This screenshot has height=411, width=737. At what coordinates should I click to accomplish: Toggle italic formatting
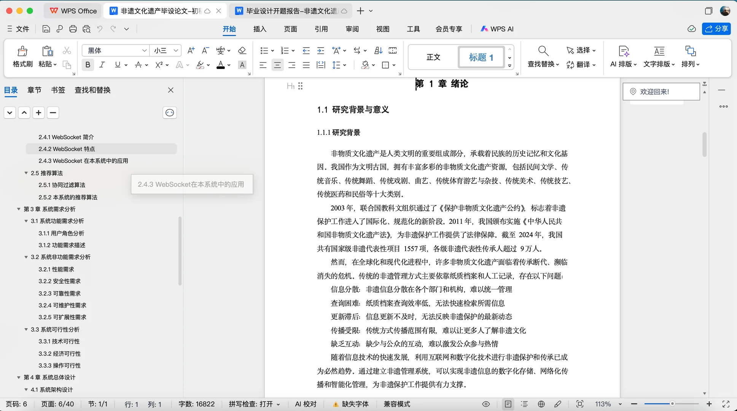coord(102,64)
